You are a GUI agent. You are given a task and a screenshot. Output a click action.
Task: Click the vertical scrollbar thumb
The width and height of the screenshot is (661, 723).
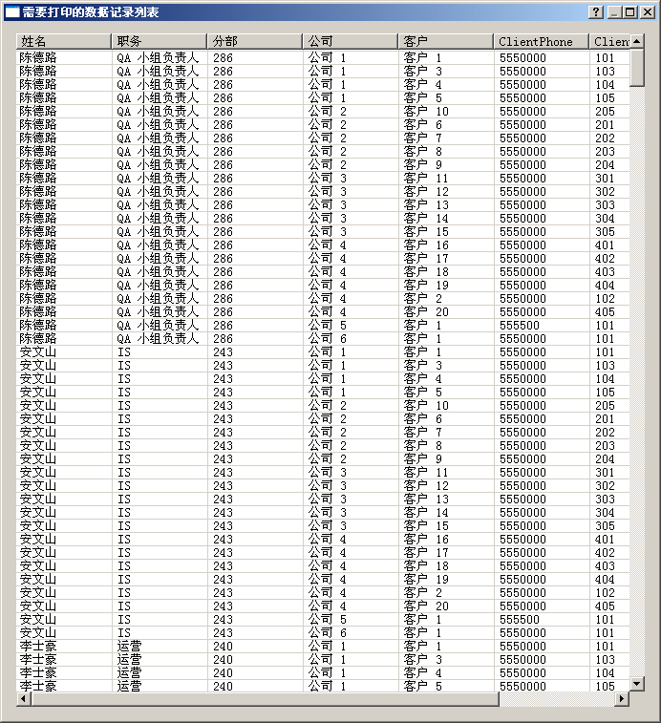tap(636, 67)
